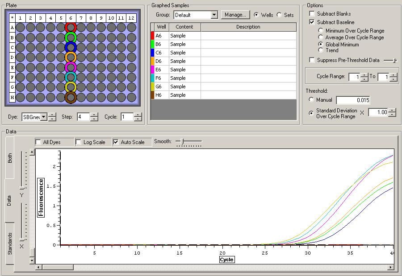Select the Wells radio button
This screenshot has width=402, height=276.
tap(256, 15)
